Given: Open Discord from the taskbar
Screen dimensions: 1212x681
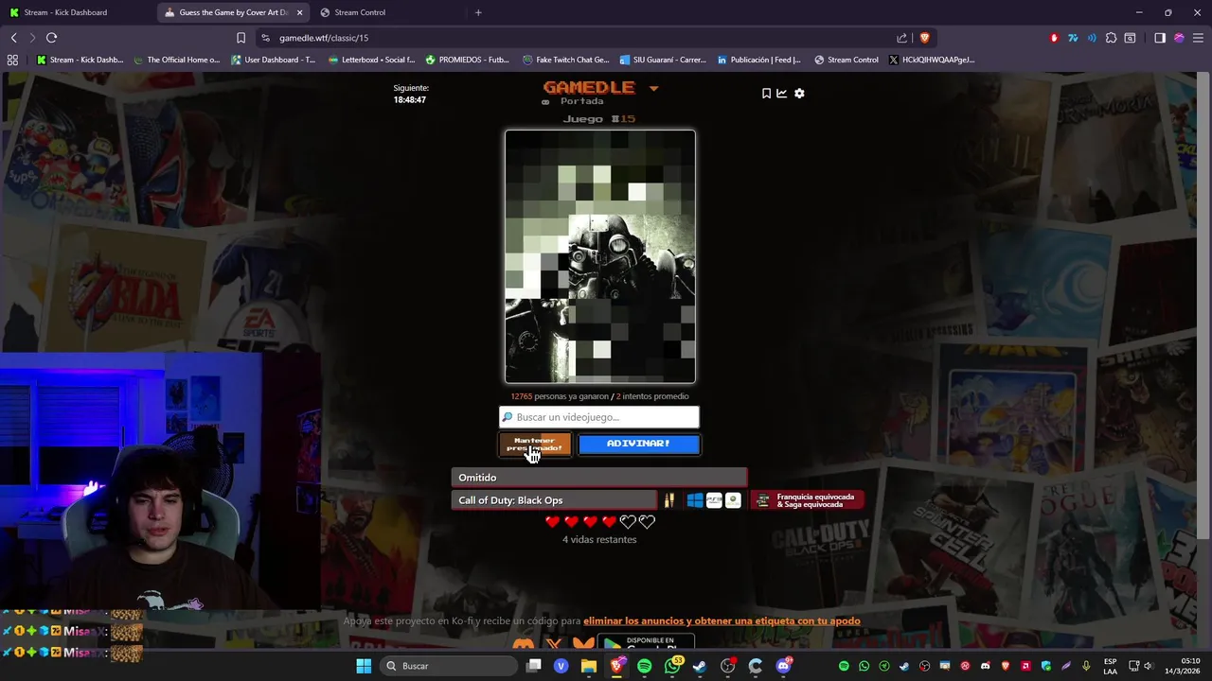Looking at the screenshot, I should (783, 666).
